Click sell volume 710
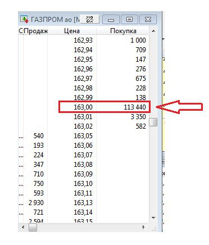 coord(39,174)
